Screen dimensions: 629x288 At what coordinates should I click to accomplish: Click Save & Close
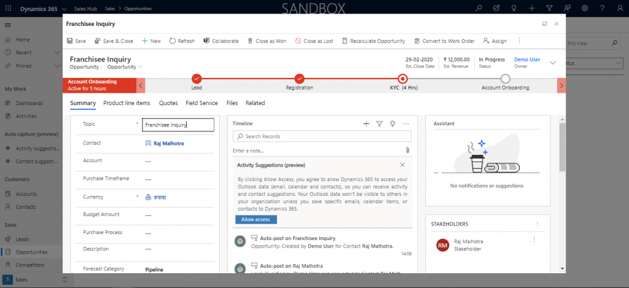coord(114,41)
